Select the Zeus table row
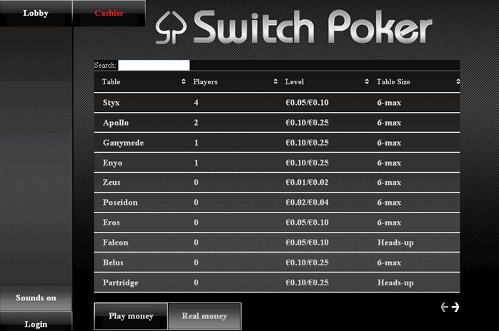 click(x=277, y=183)
